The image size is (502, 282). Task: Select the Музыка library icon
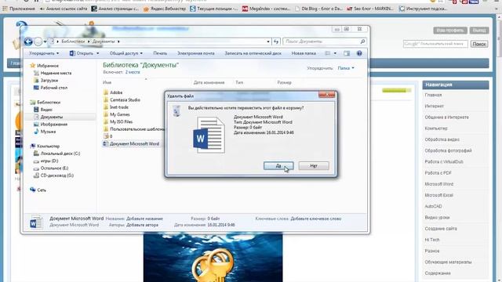pos(36,132)
